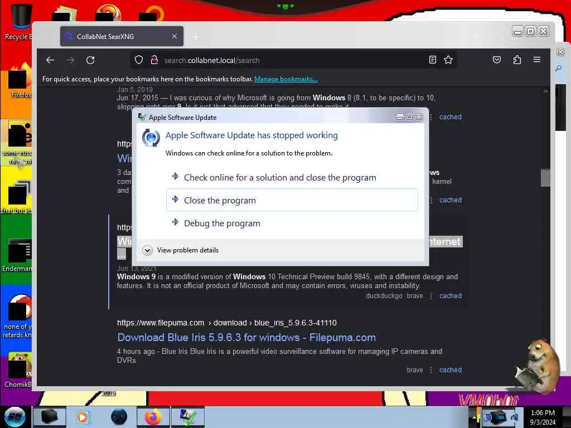Image resolution: width=571 pixels, height=428 pixels.
Task: Open the tracking protection shield icon
Action: pyautogui.click(x=138, y=60)
